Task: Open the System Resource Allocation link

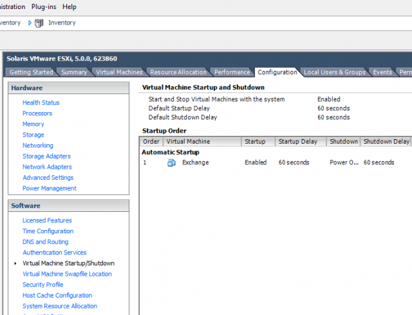Action: [x=60, y=307]
